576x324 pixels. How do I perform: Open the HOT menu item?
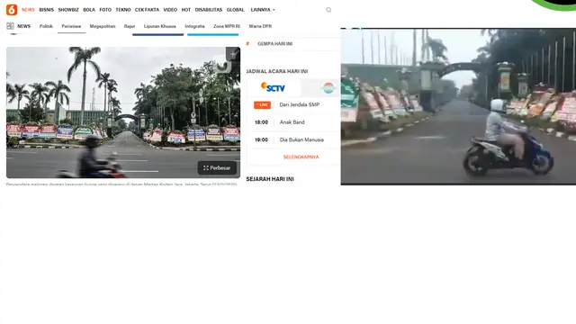(186, 10)
